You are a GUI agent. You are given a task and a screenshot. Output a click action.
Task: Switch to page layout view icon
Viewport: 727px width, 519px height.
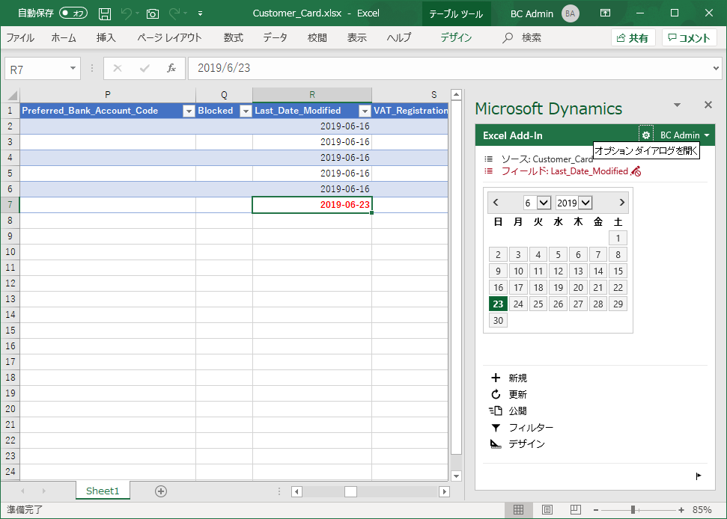547,510
